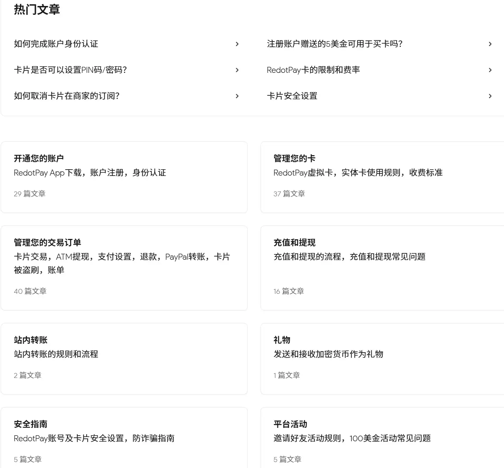Open the chevron next to 卡片安全设置
This screenshot has width=504, height=468.
click(x=490, y=96)
